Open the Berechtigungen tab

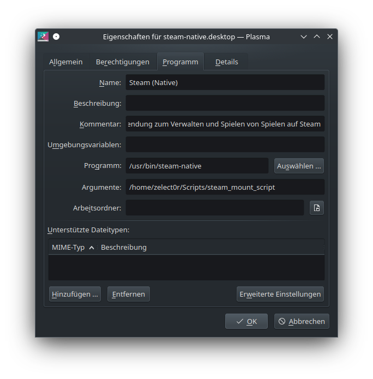point(123,62)
